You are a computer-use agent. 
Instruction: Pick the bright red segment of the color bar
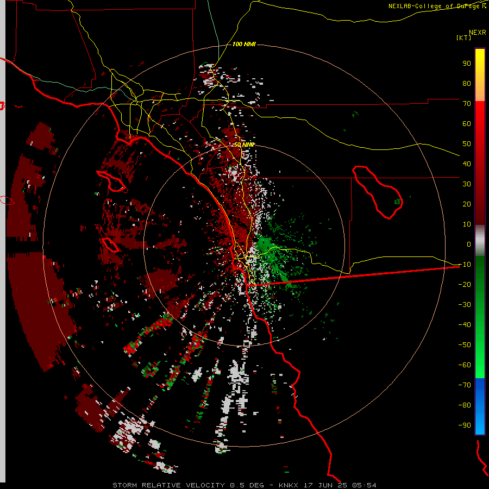480,118
